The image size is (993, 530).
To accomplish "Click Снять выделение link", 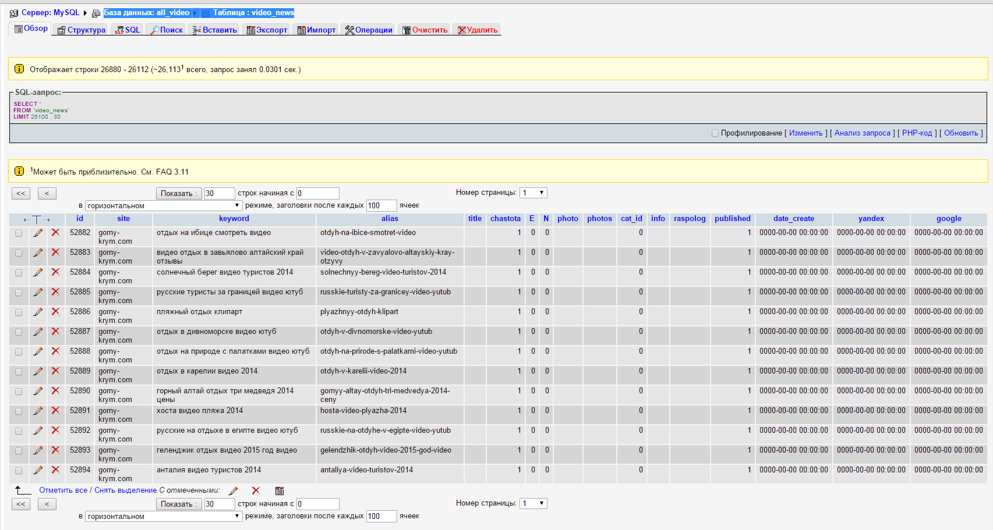I will point(125,490).
